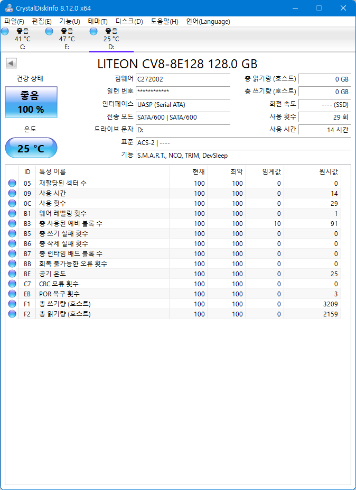
Task: Click status orb for C7 CRC 오류 횟수
Action: tap(12, 284)
